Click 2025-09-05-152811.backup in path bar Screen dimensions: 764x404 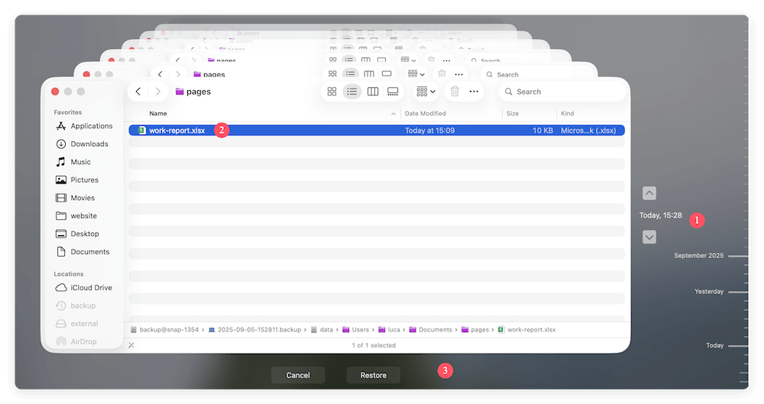[255, 330]
